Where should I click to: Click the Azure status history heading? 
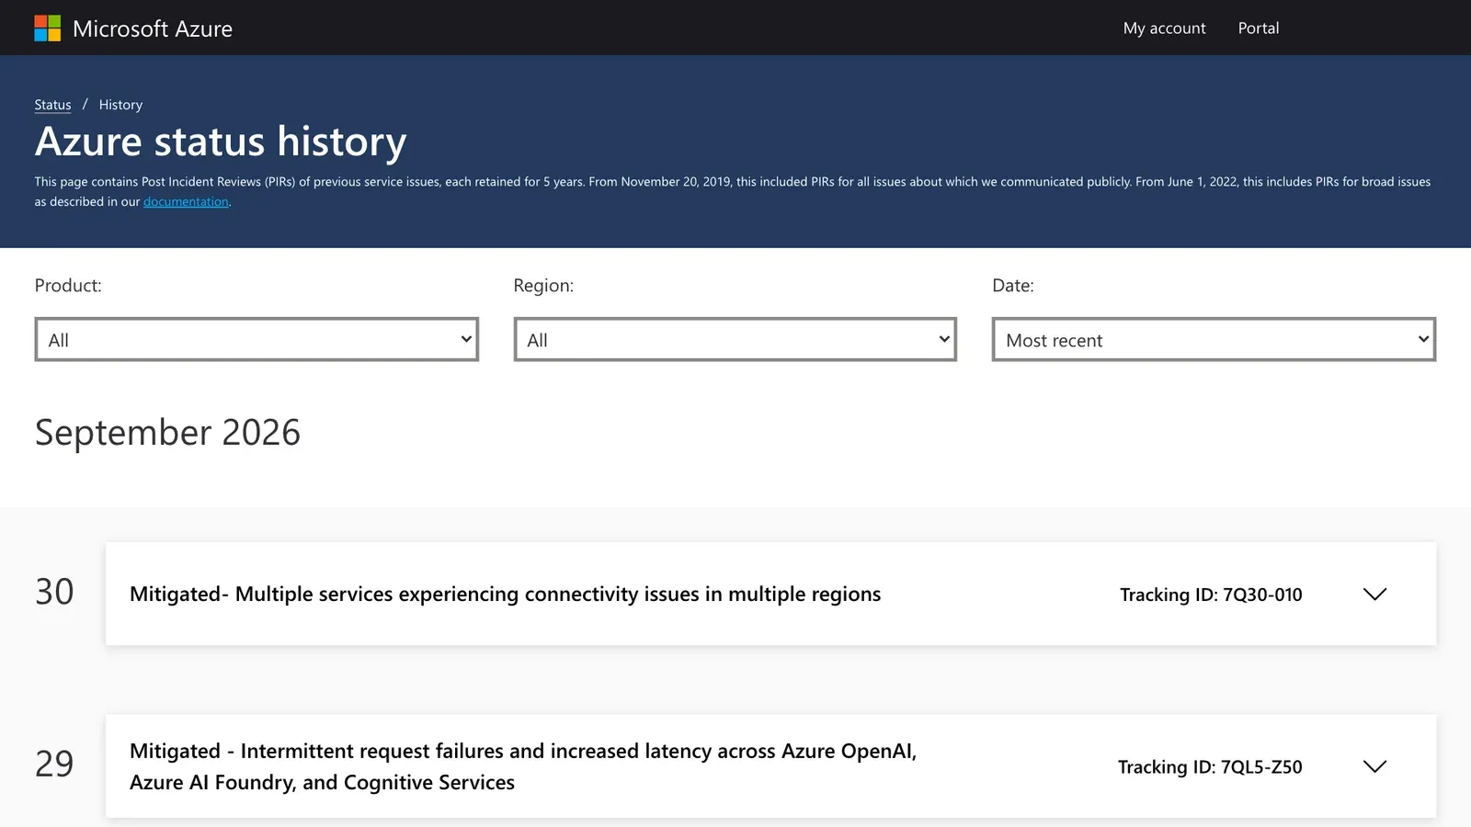[x=221, y=142]
